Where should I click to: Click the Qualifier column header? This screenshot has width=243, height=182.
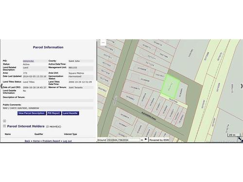click(39, 134)
